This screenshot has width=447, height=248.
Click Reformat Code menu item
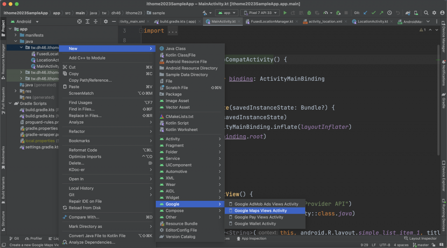click(107, 150)
